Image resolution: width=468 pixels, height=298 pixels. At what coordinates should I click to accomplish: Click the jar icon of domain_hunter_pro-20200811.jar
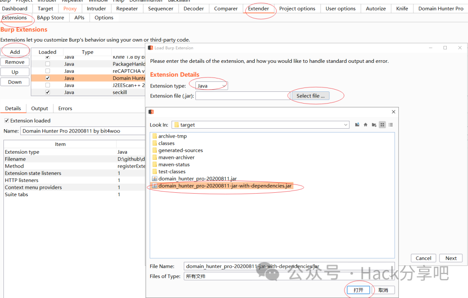point(155,179)
